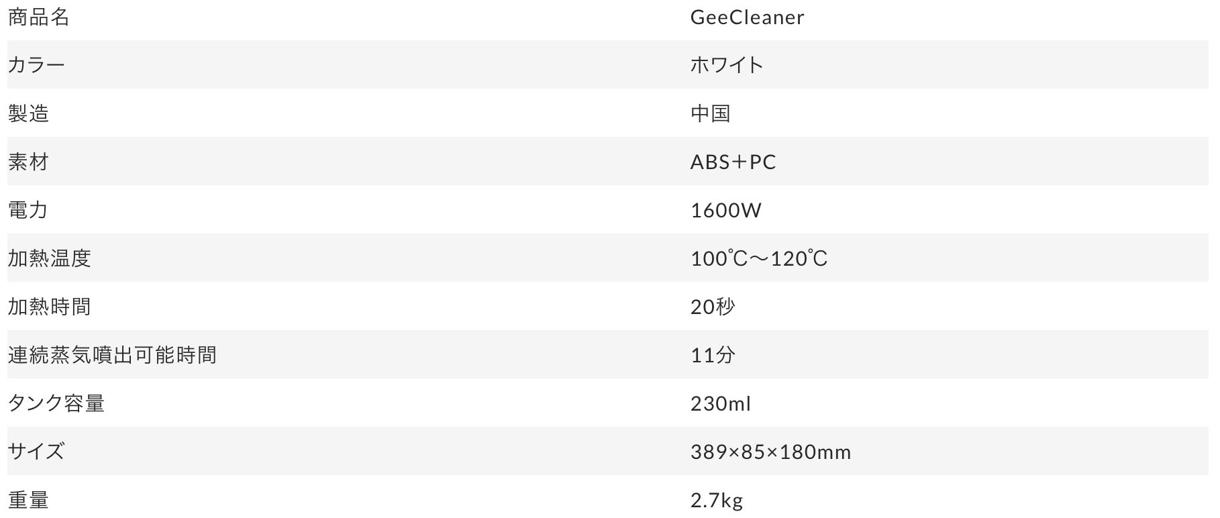Click the 加熱温度 label

click(49, 258)
